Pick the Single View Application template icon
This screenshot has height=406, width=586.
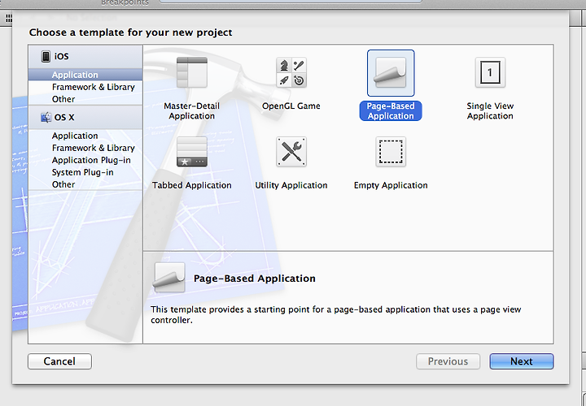(490, 73)
